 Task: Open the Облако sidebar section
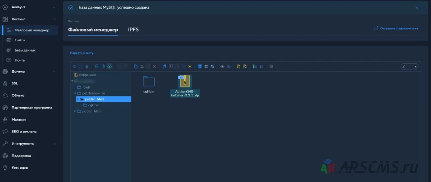(18, 95)
